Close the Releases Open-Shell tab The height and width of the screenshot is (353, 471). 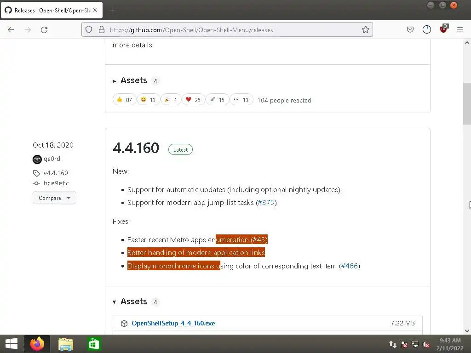95,10
